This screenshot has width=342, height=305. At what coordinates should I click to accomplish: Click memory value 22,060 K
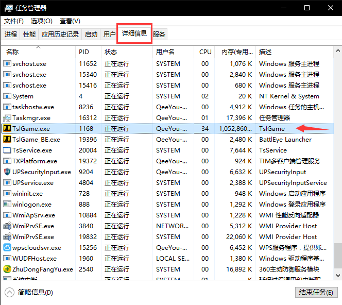pyautogui.click(x=239, y=236)
